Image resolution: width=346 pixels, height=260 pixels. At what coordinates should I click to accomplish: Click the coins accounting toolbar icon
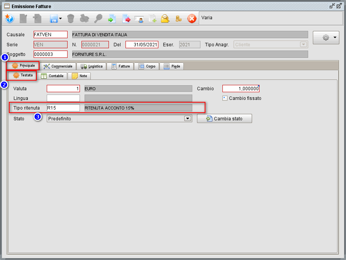[178, 19]
